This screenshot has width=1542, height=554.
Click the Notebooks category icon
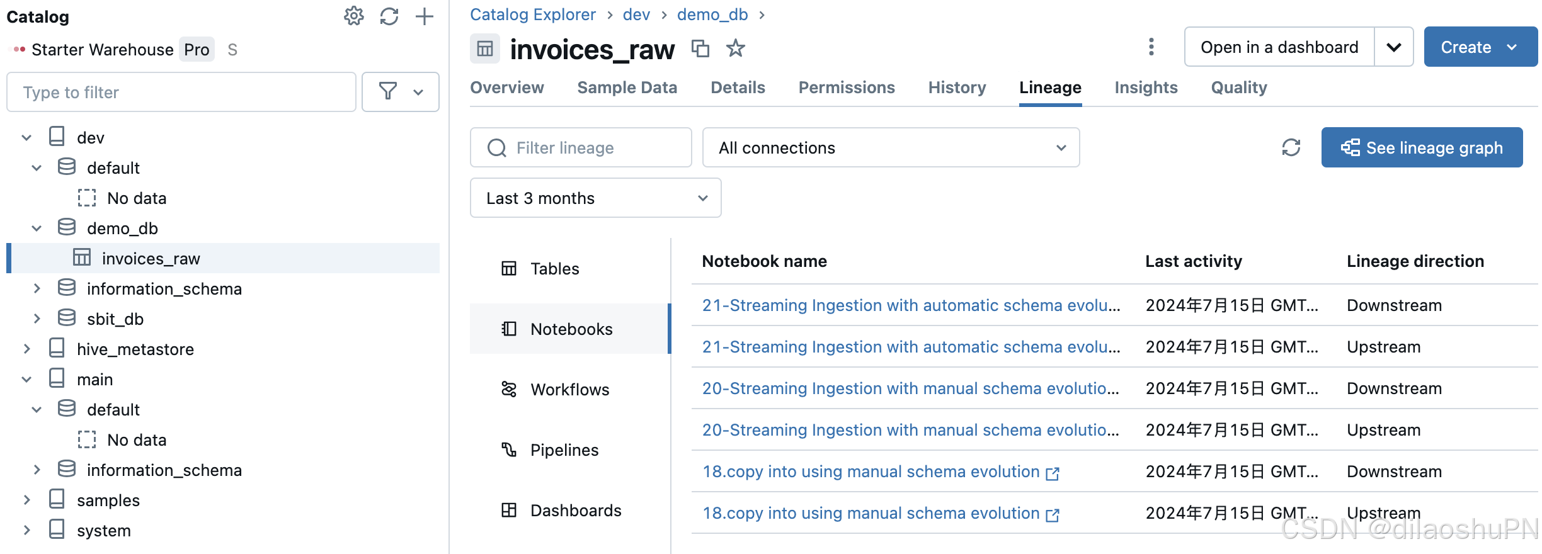(x=509, y=329)
